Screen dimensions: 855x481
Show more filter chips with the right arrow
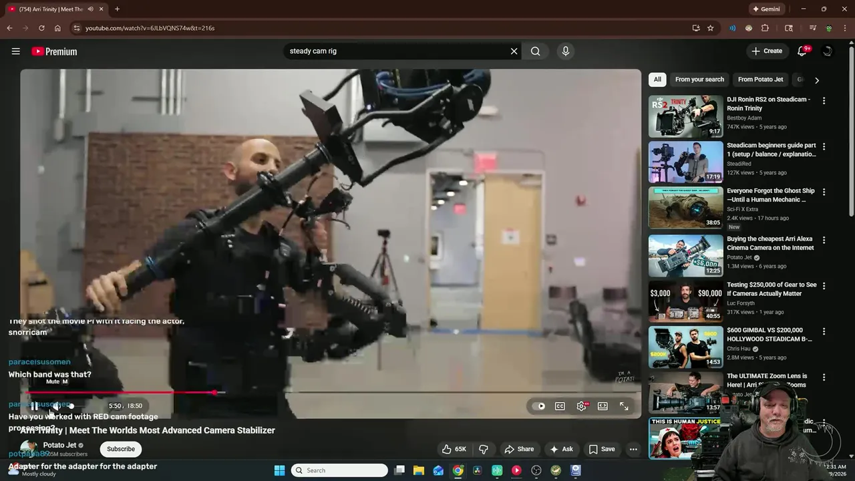point(816,80)
